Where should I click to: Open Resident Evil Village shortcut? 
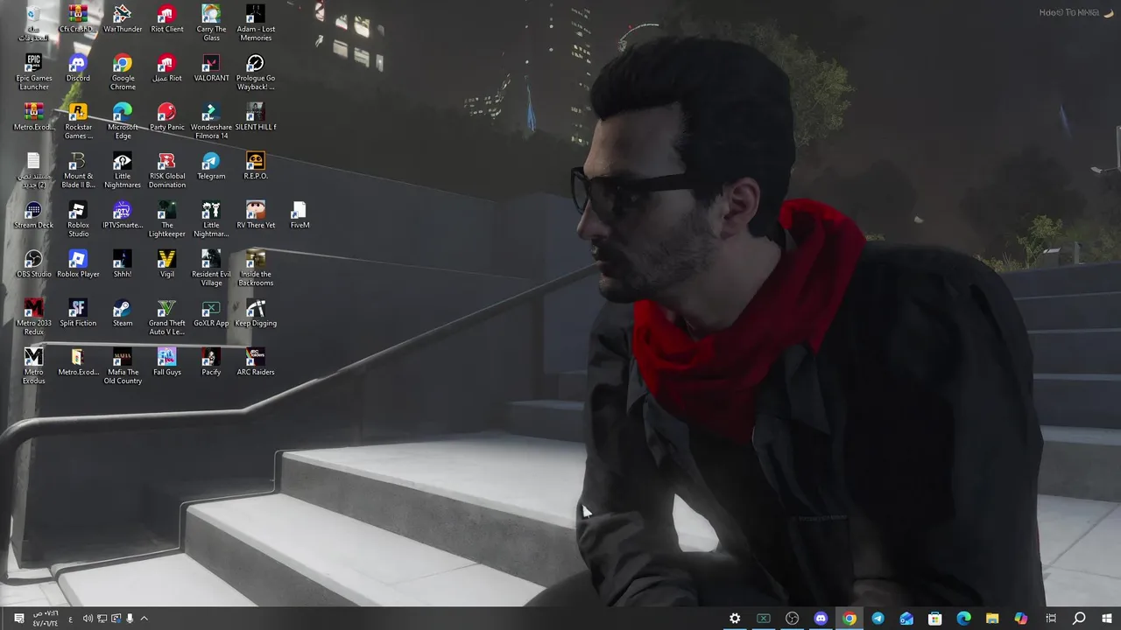[x=211, y=269]
